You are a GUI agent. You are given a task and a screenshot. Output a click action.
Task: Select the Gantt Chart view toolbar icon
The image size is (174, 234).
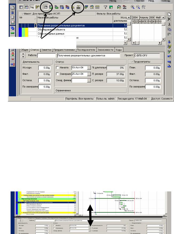pyautogui.click(x=26, y=7)
